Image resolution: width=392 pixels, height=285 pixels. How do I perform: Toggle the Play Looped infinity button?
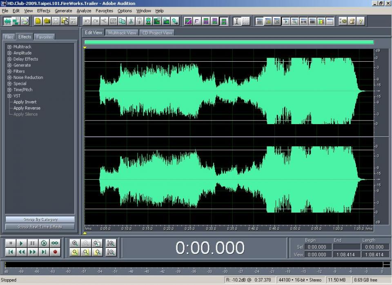point(55,243)
